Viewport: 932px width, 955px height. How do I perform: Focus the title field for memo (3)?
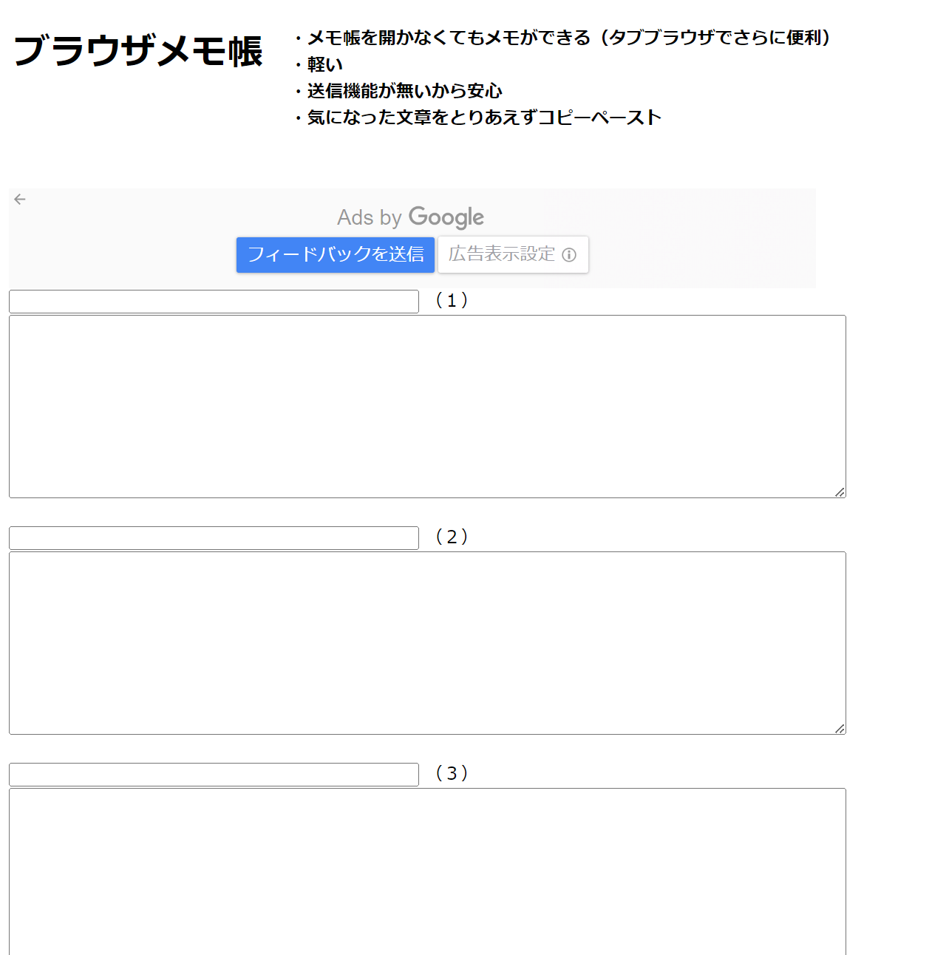coord(214,775)
